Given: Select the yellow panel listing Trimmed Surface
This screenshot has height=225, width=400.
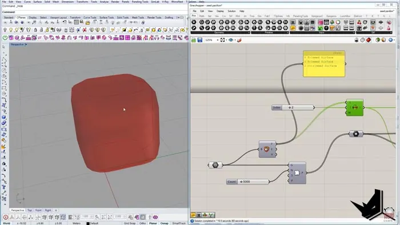Looking at the screenshot, I should pos(324,64).
